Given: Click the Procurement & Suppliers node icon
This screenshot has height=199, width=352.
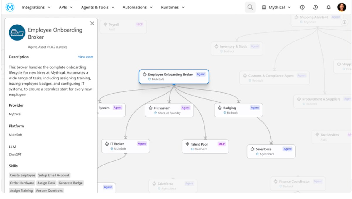Looking at the screenshot, I should pyautogui.click(x=299, y=99).
